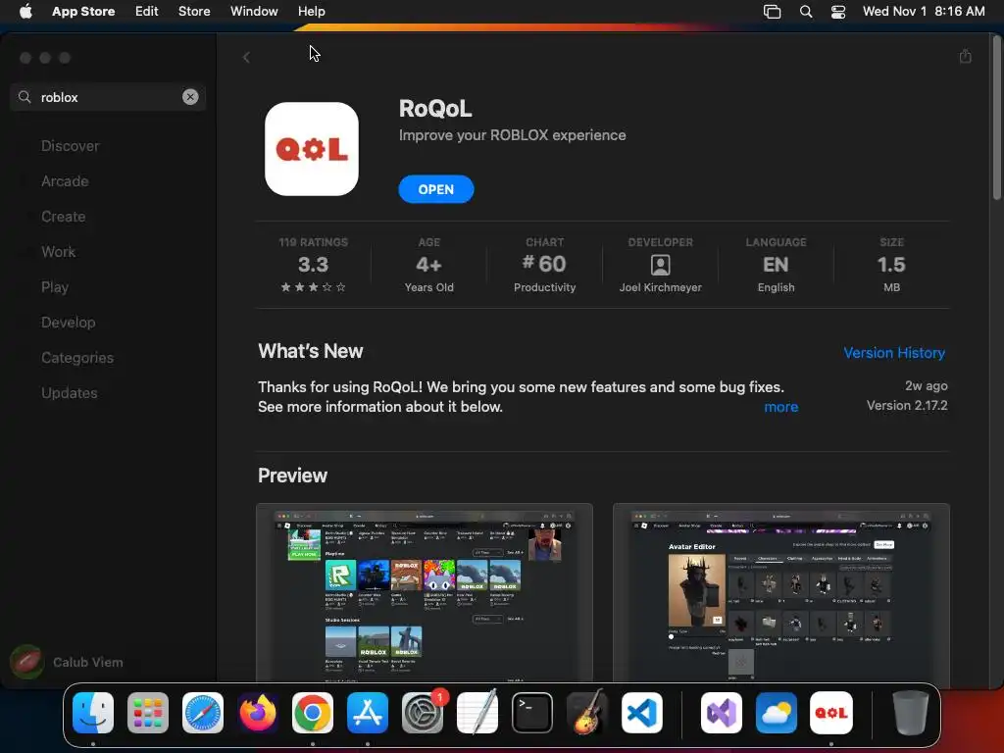Image resolution: width=1004 pixels, height=753 pixels.
Task: Open the Arcade section
Action: [x=65, y=181]
